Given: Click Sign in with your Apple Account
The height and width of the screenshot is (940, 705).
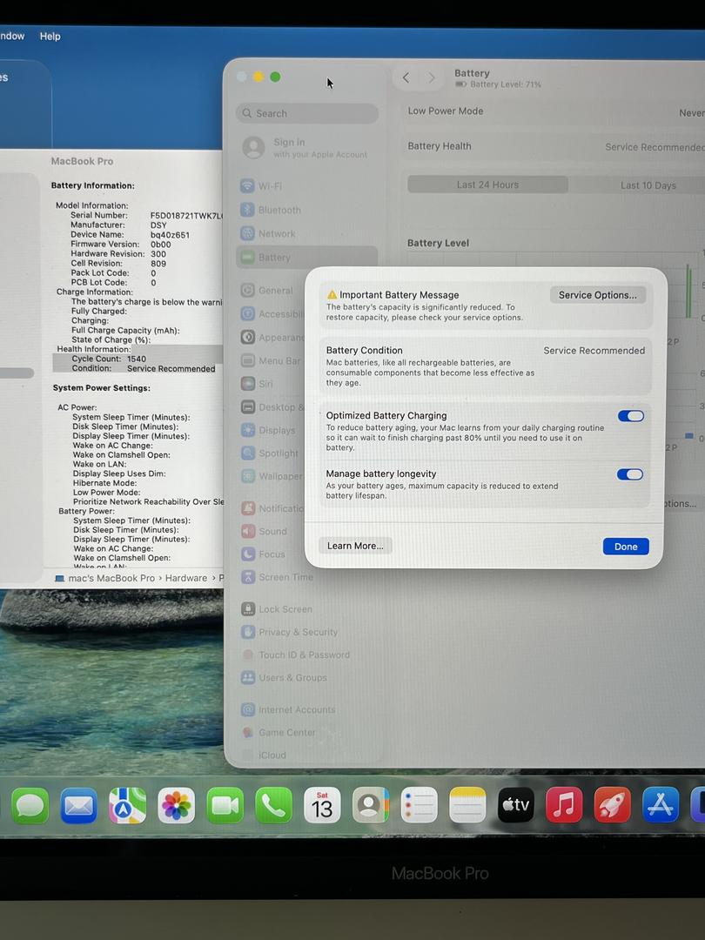Looking at the screenshot, I should (x=307, y=147).
